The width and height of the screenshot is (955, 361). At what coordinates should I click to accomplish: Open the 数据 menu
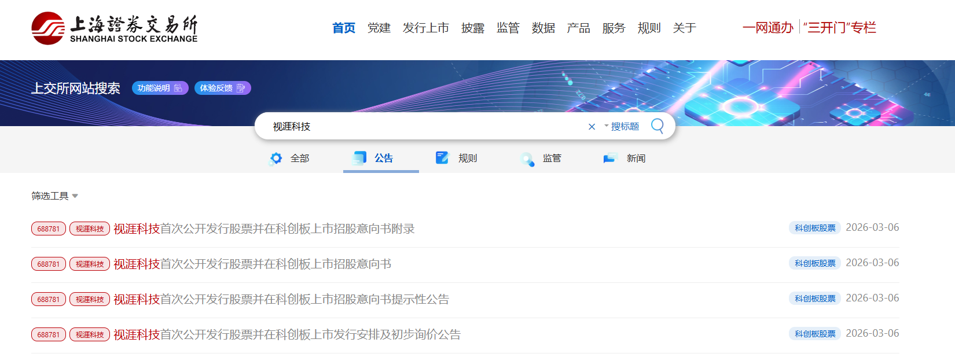pos(543,28)
